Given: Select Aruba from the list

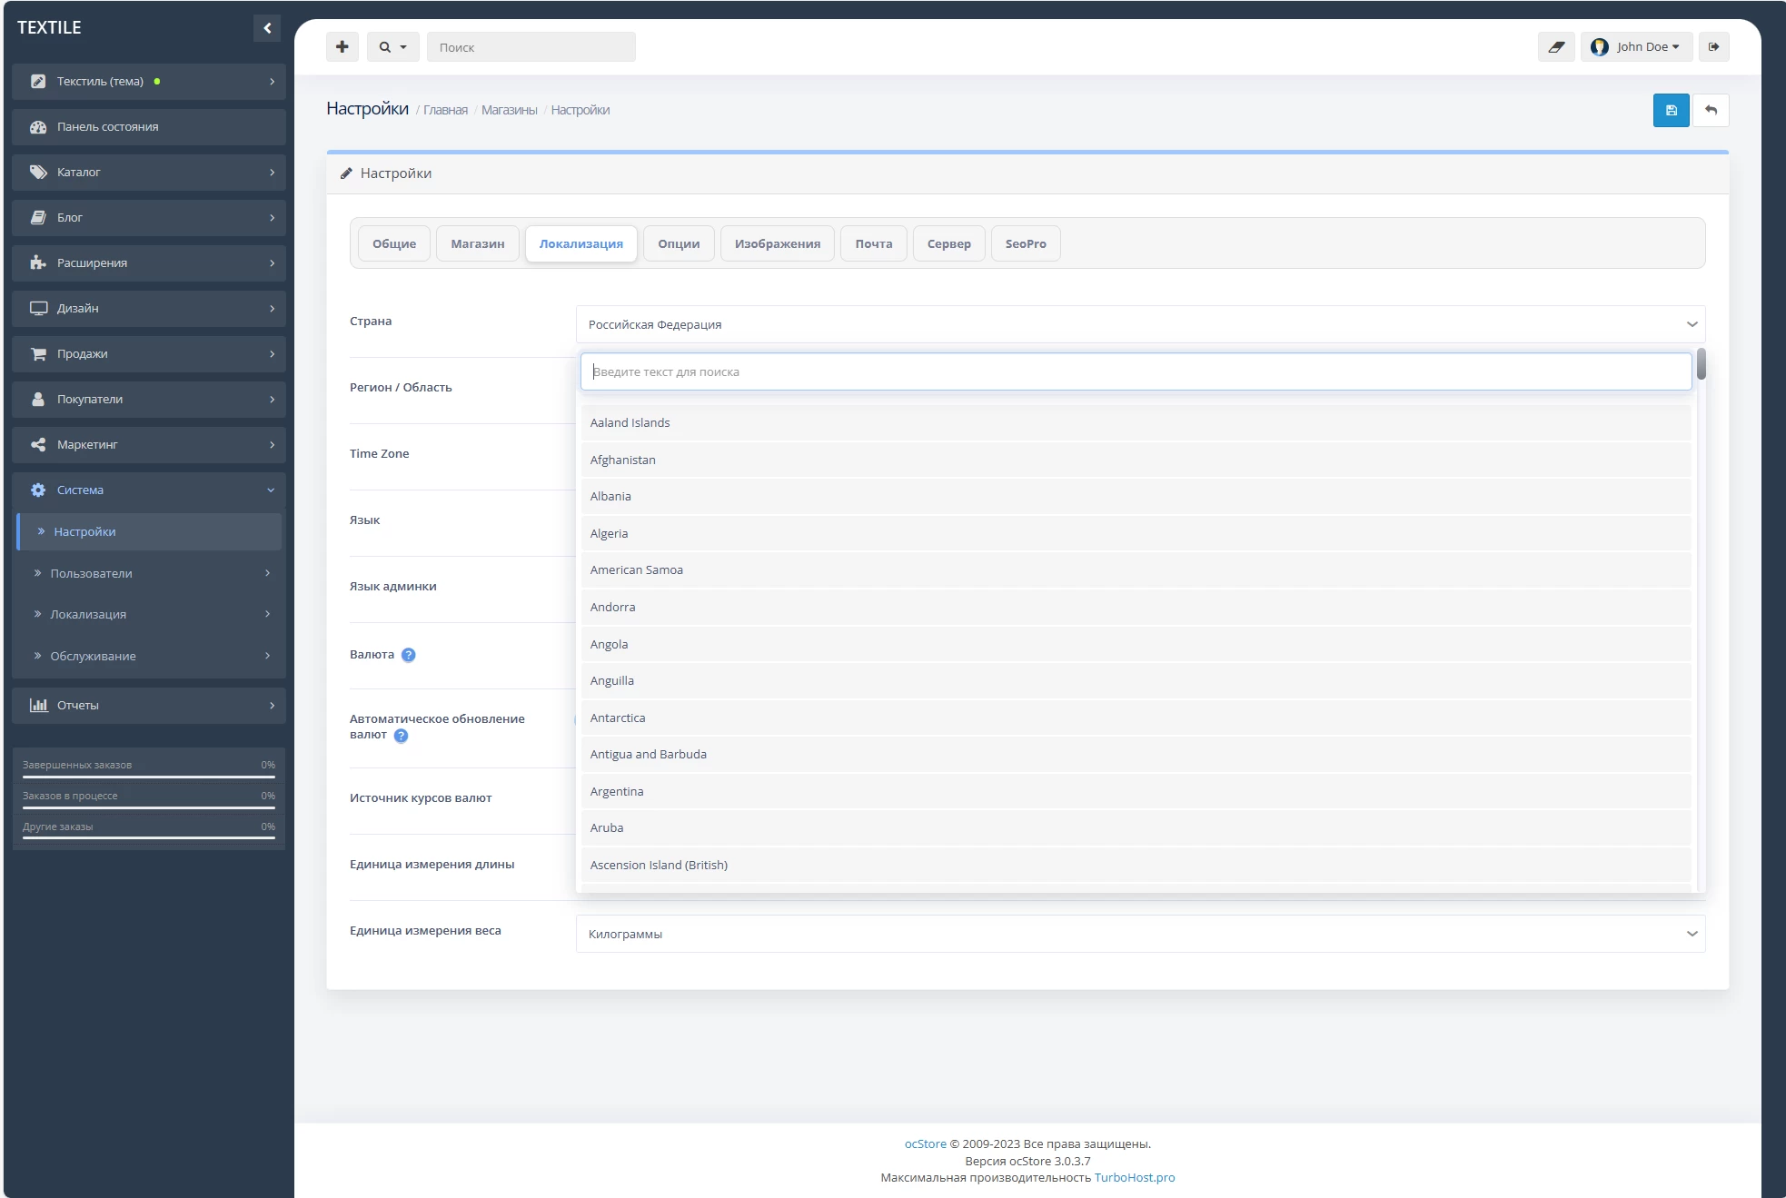Looking at the screenshot, I should click(1136, 828).
